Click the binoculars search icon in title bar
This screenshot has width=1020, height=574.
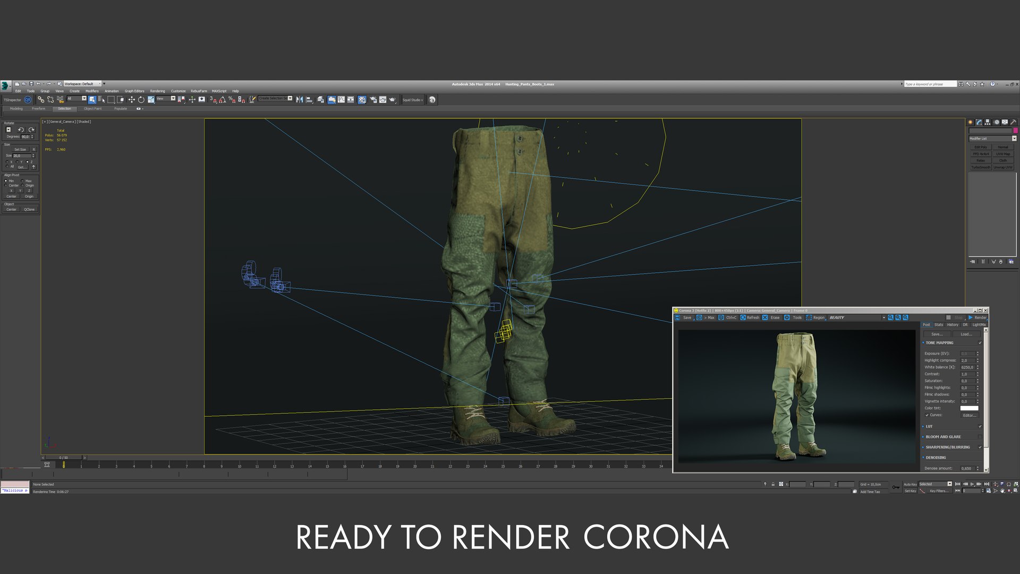click(960, 84)
